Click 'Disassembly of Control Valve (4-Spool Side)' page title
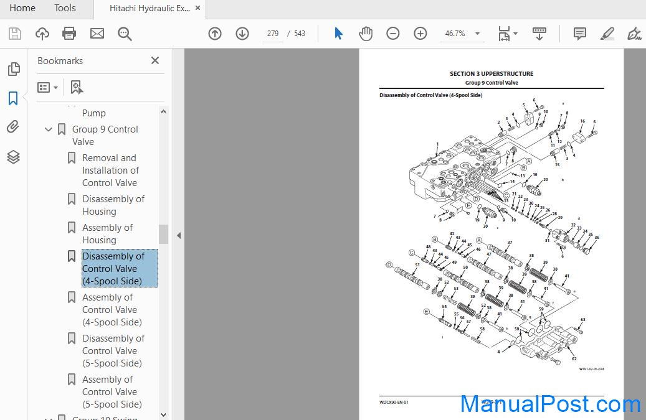This screenshot has width=646, height=420. point(431,95)
